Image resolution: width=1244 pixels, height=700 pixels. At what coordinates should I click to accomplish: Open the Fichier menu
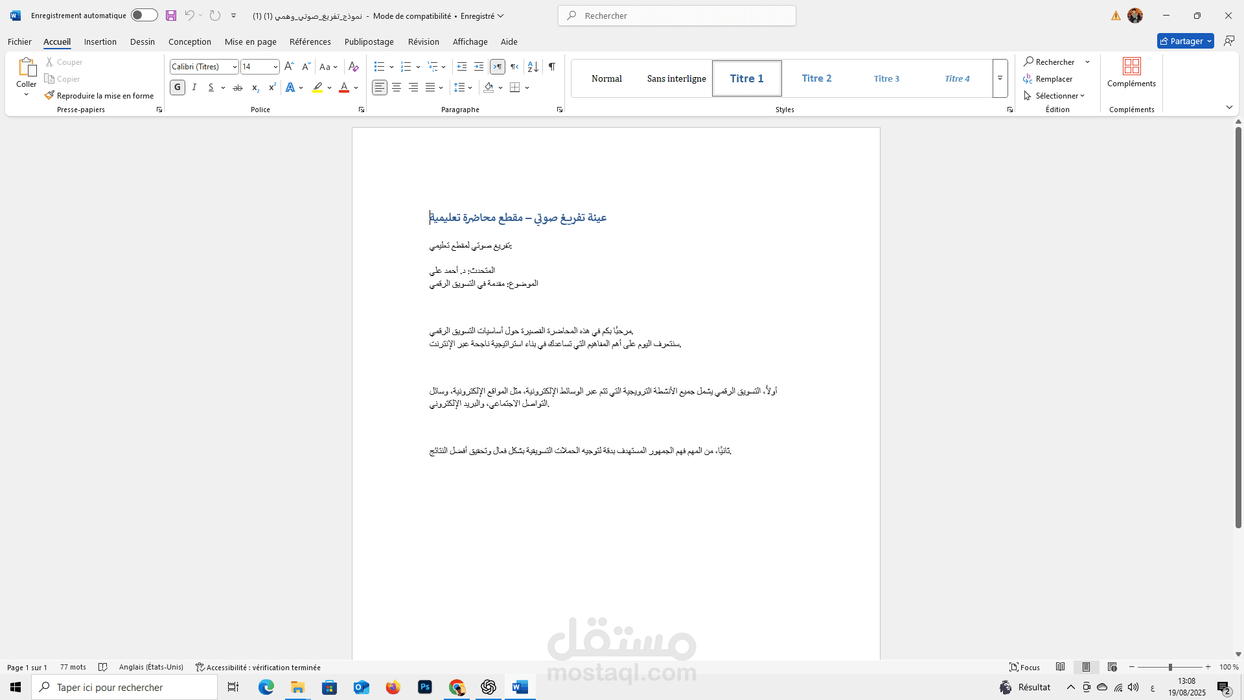[x=19, y=41]
